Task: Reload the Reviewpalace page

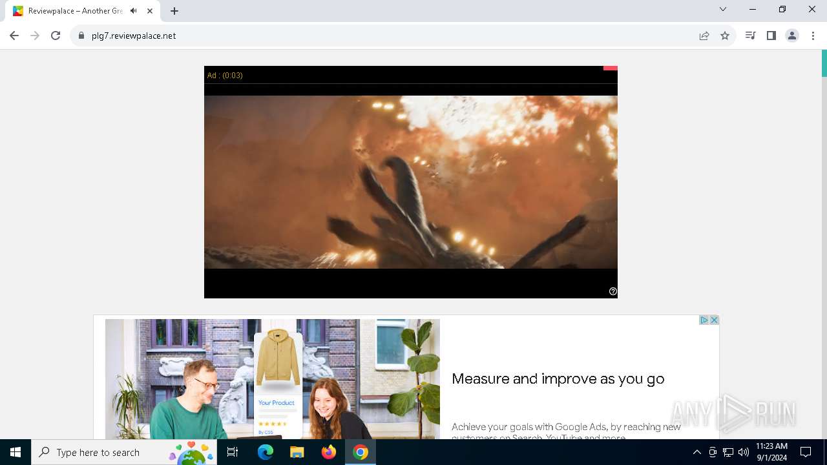Action: [x=56, y=36]
